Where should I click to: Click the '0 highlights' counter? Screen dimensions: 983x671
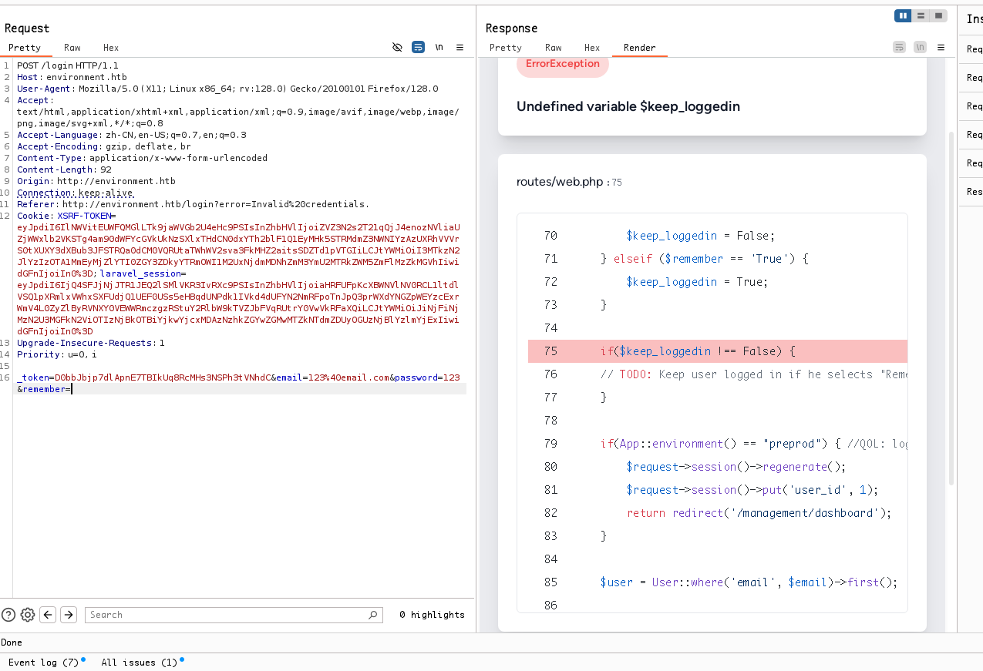[432, 615]
